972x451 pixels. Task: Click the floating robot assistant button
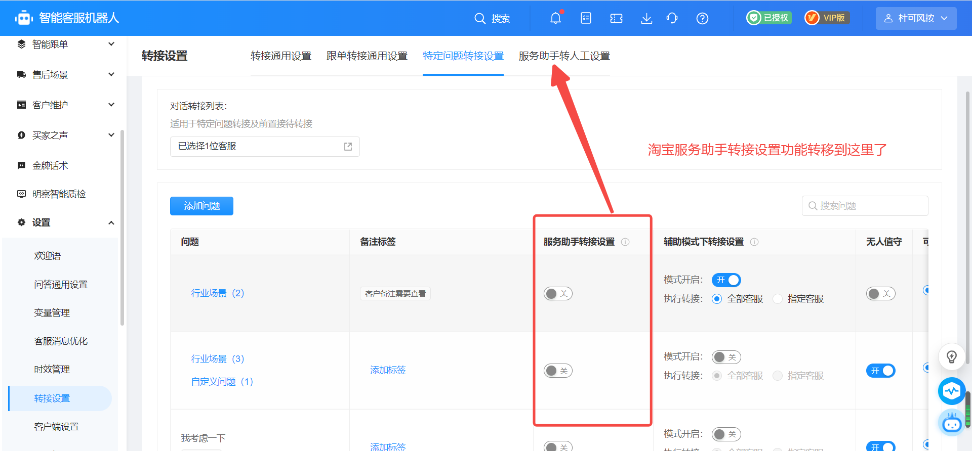[x=952, y=423]
